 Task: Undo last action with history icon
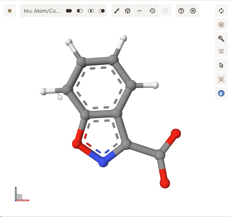coord(152,11)
